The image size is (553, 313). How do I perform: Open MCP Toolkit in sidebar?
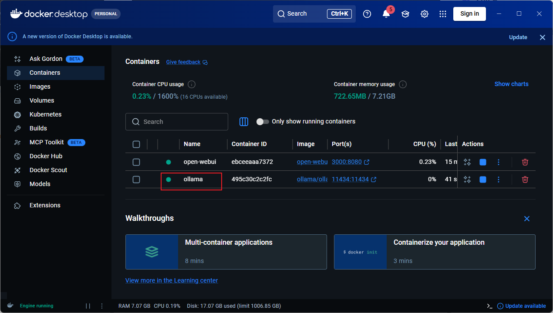tap(56, 142)
